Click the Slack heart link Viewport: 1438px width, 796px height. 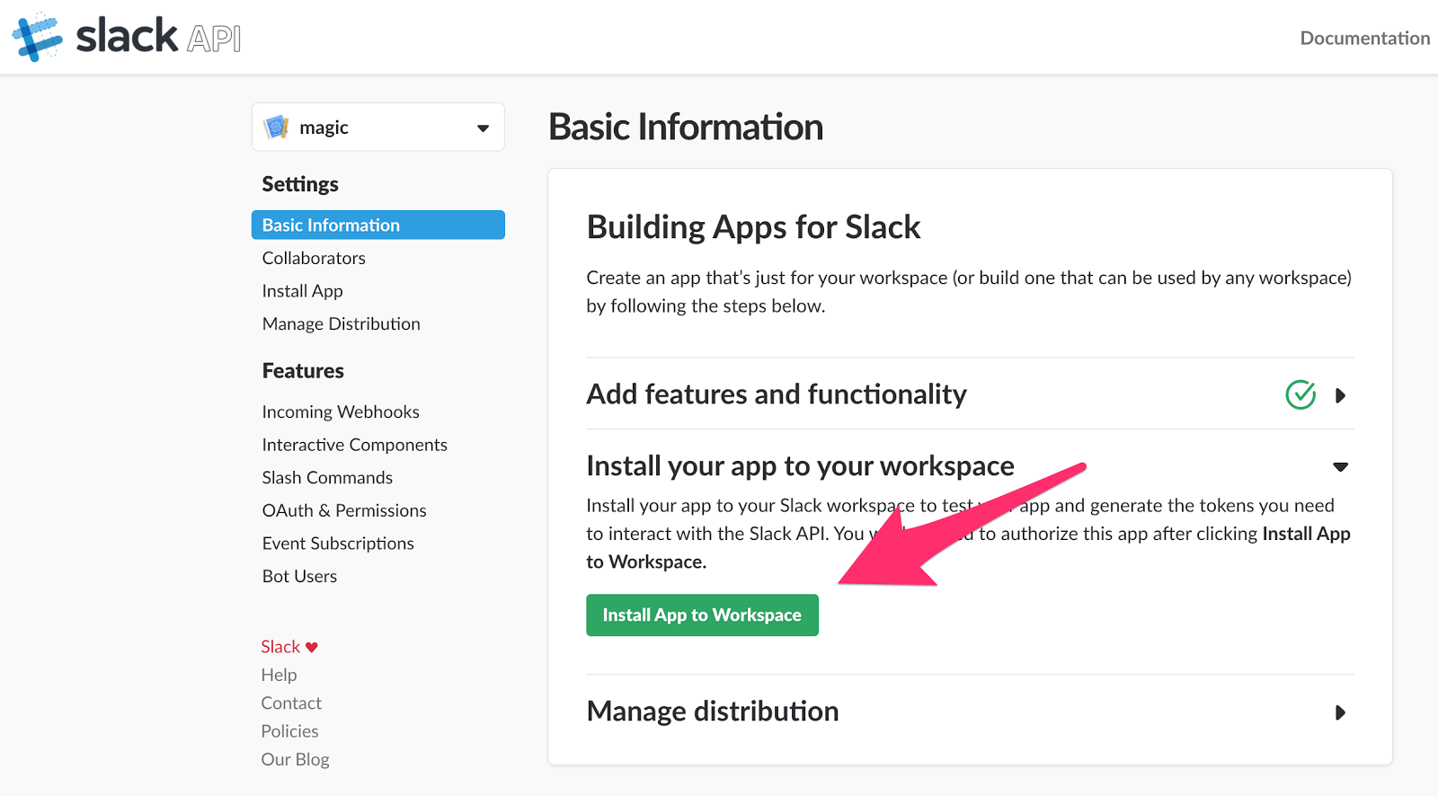point(289,647)
